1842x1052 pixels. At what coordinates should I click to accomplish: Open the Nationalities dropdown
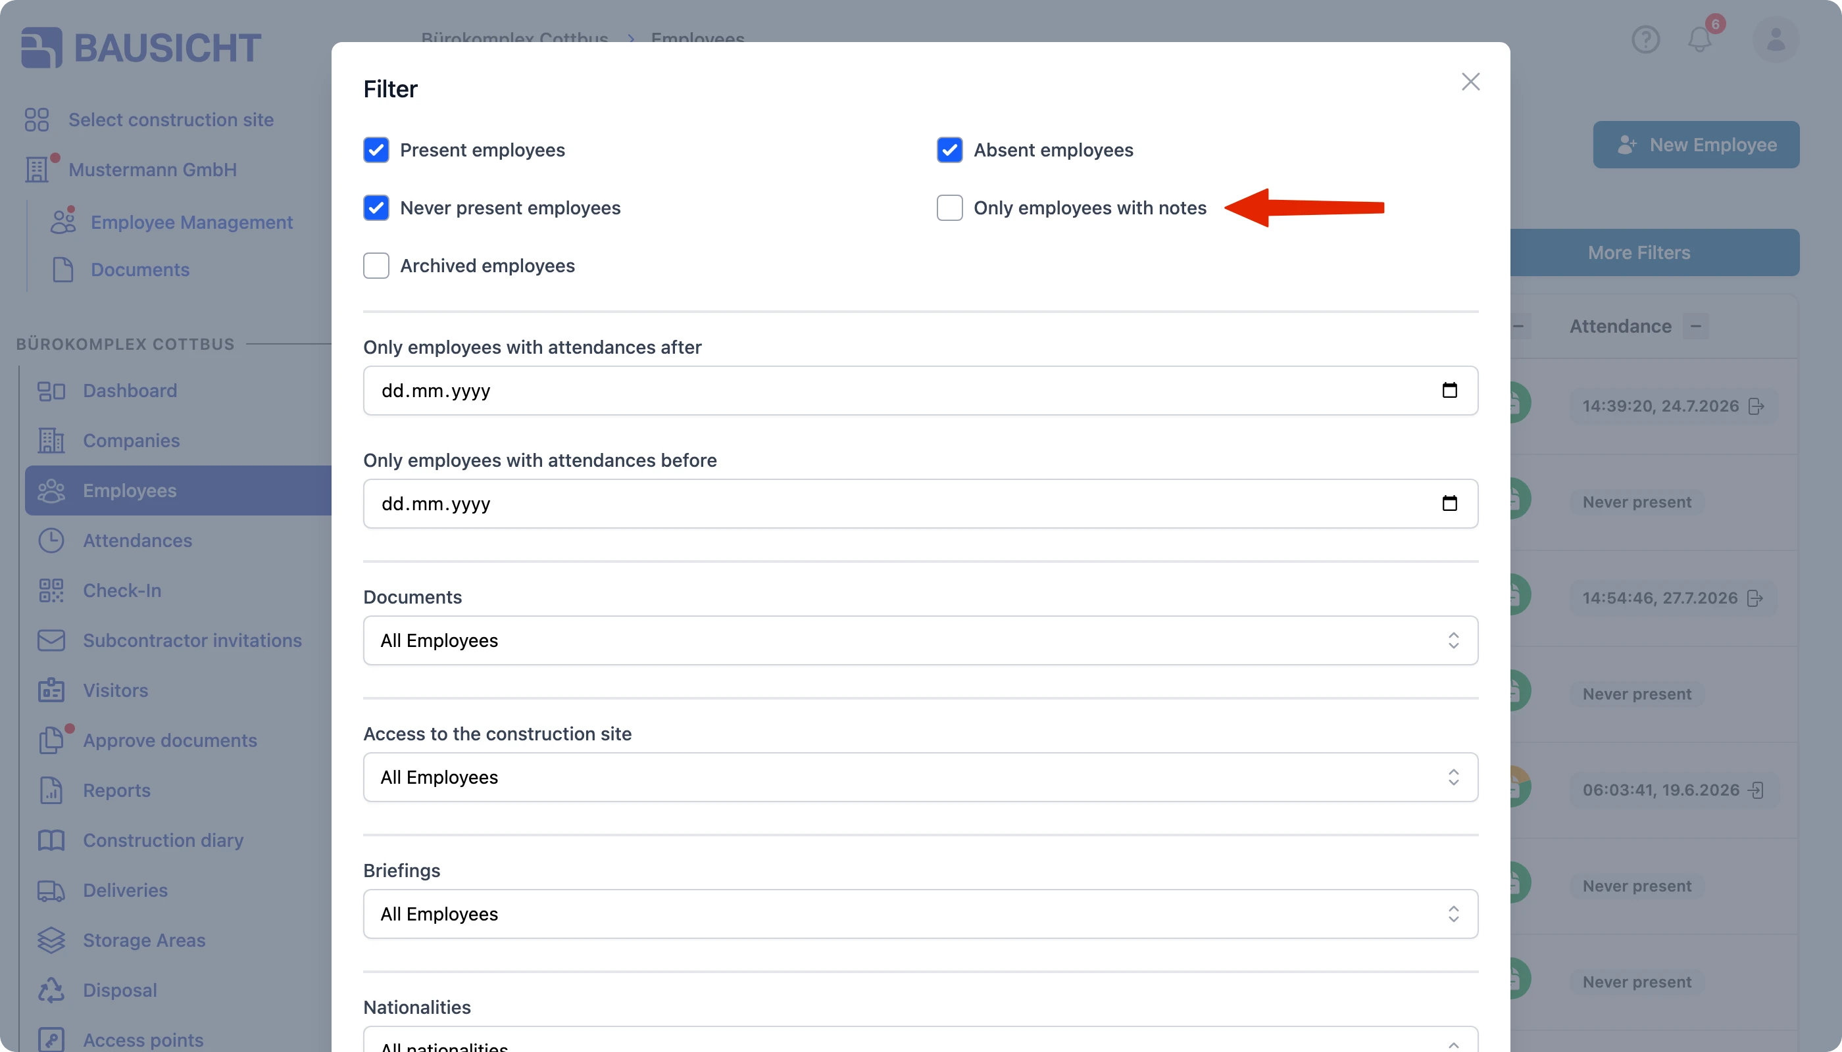[x=920, y=1040]
